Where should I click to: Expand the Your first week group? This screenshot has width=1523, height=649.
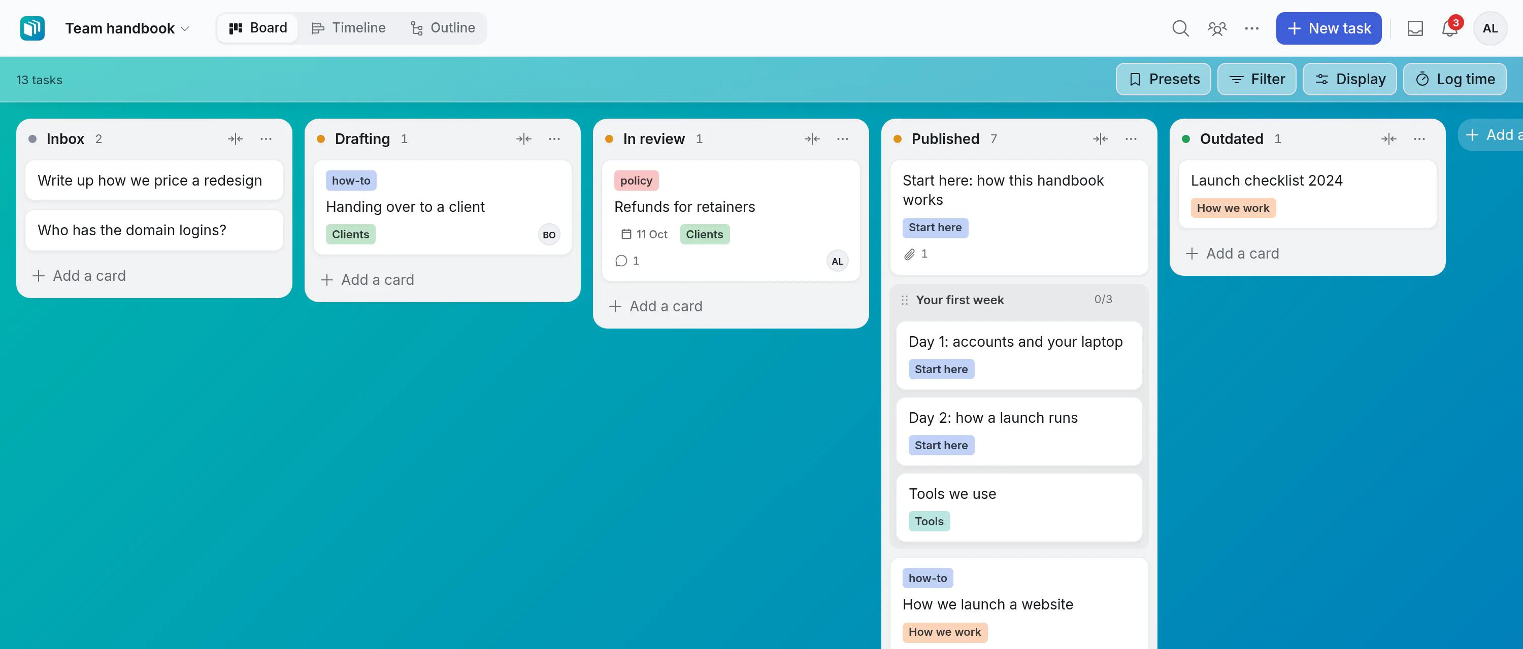coord(959,300)
